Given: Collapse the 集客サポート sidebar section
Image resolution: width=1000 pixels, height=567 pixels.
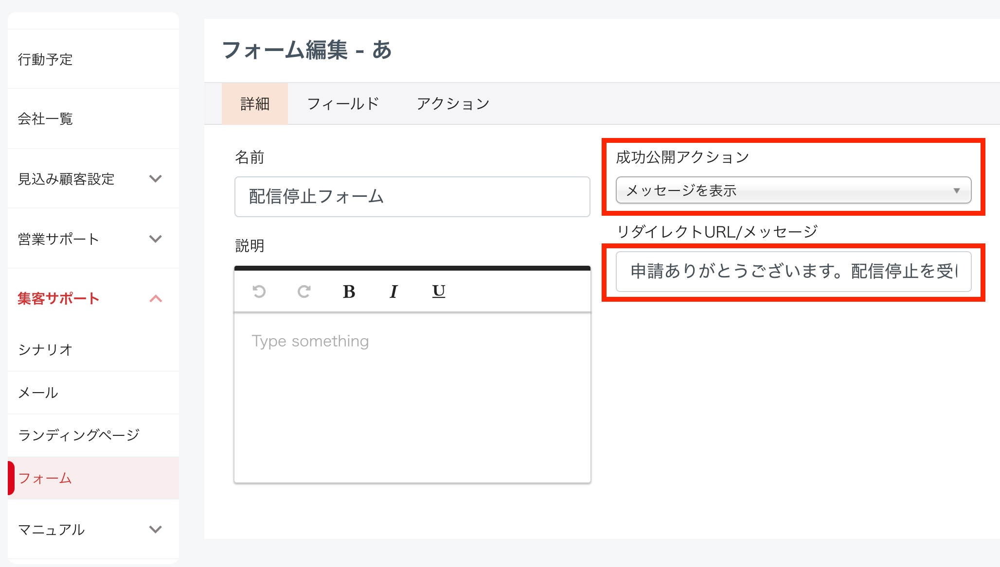Looking at the screenshot, I should (155, 299).
